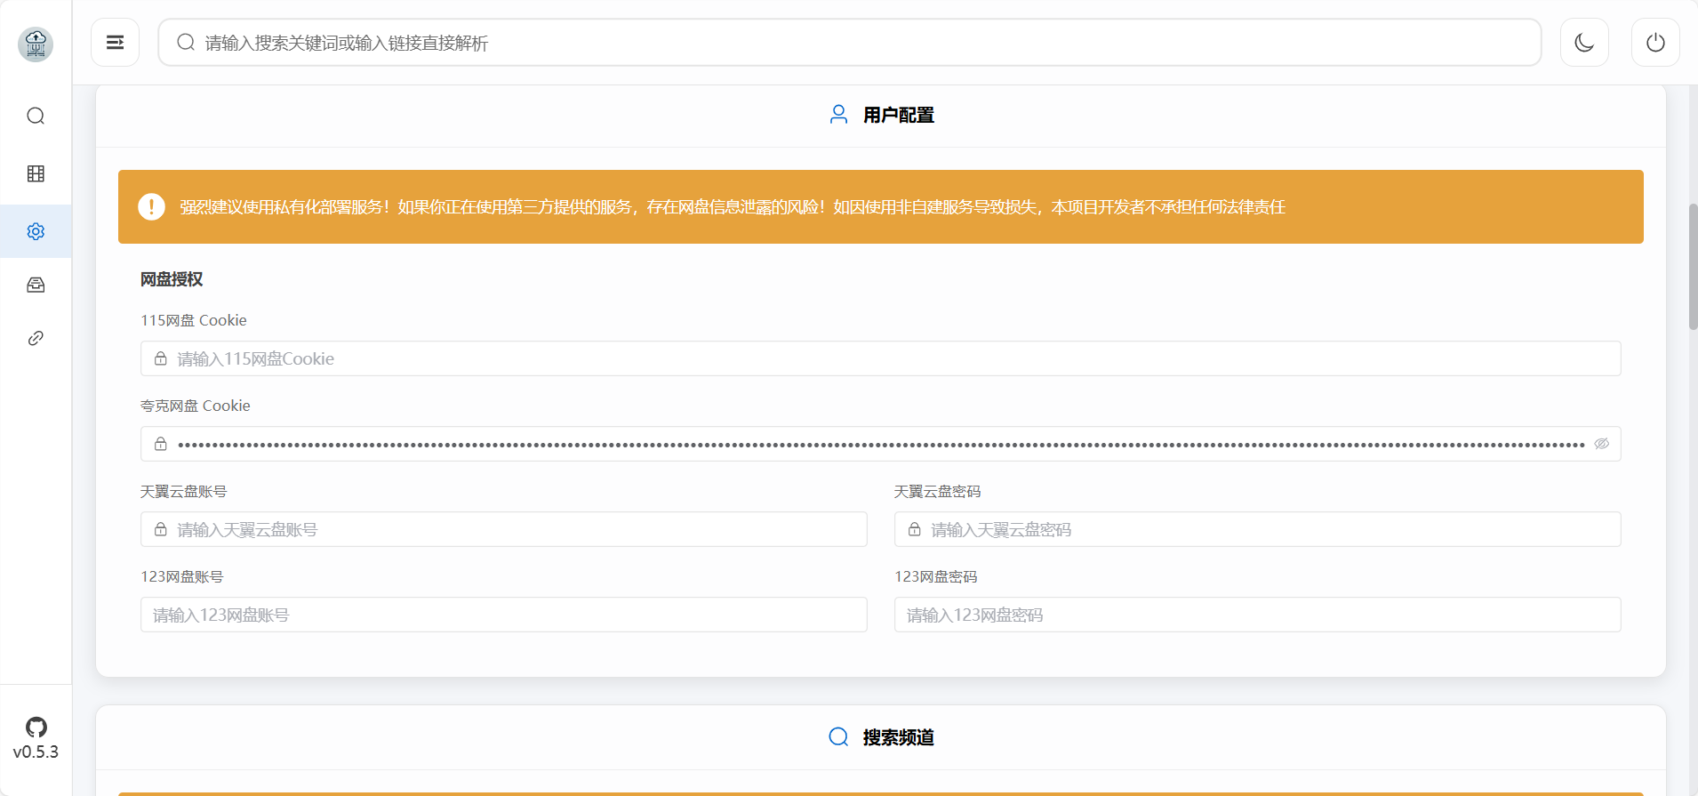Click the search bar magnifier icon

186,42
